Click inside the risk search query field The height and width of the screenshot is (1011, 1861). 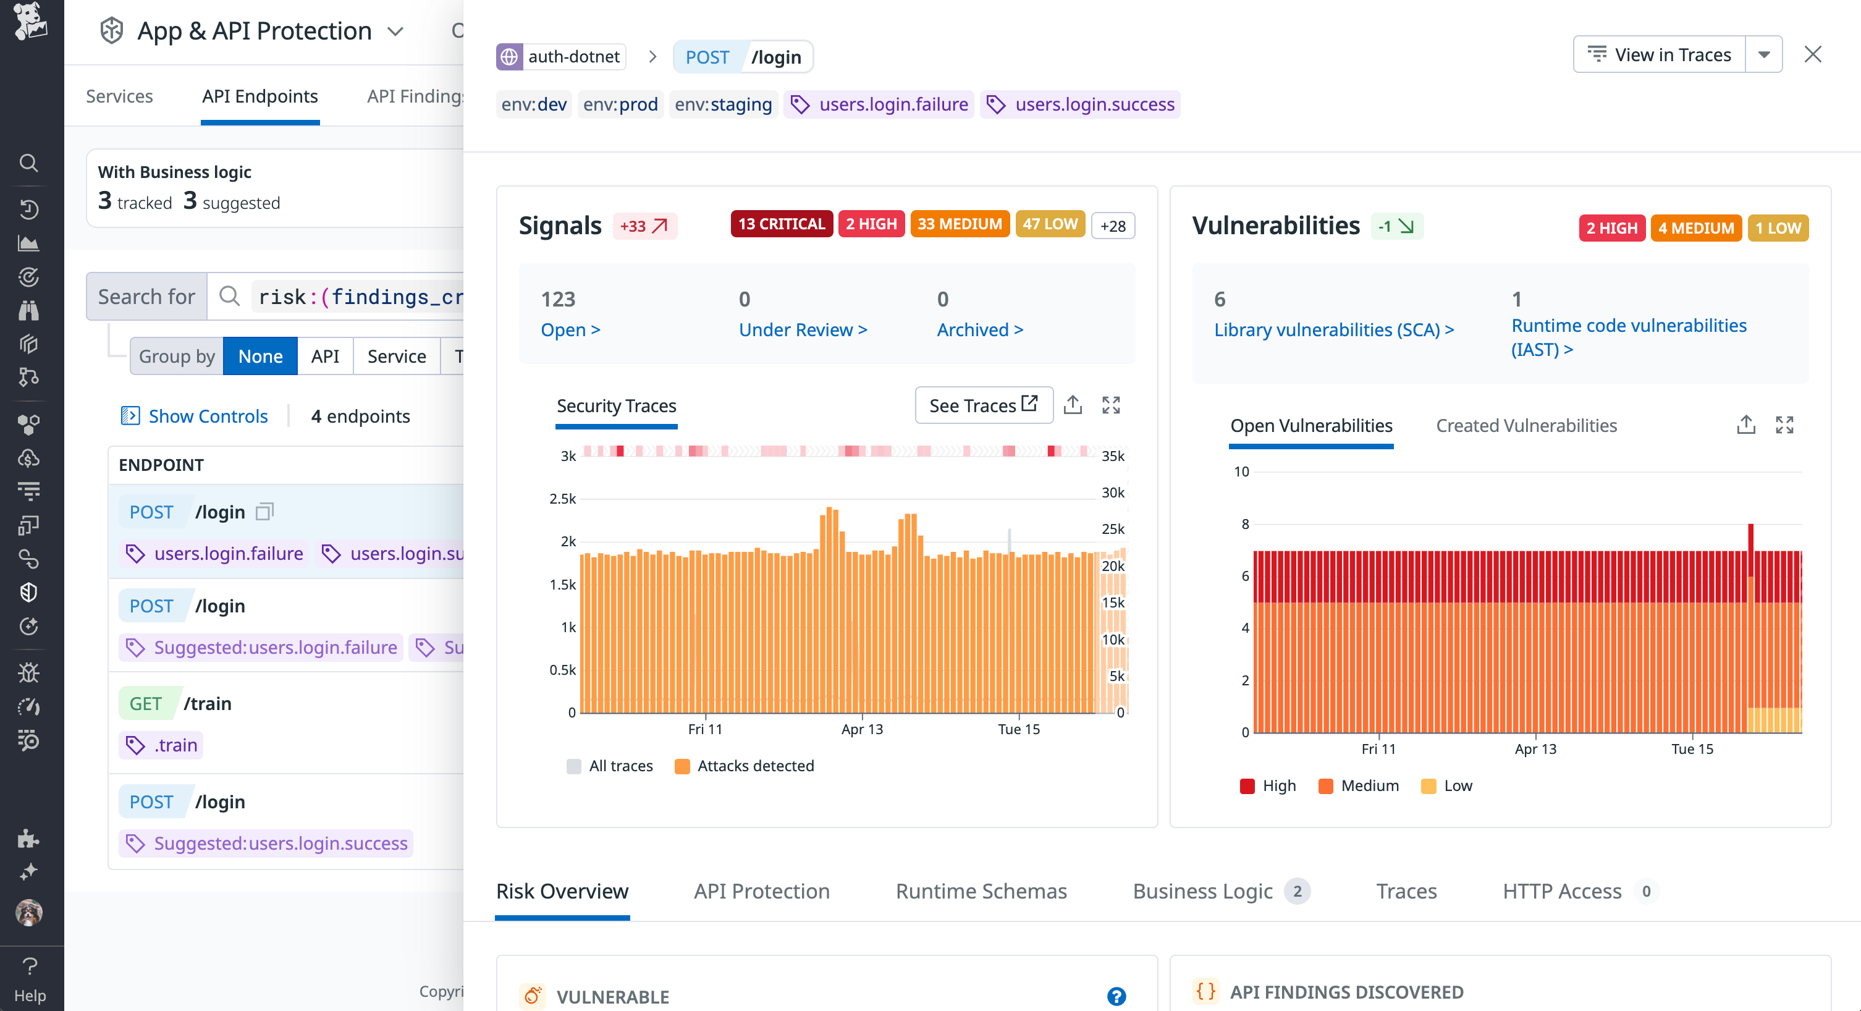point(361,296)
